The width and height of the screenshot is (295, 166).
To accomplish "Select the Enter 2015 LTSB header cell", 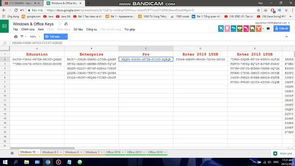I will [x=255, y=54].
